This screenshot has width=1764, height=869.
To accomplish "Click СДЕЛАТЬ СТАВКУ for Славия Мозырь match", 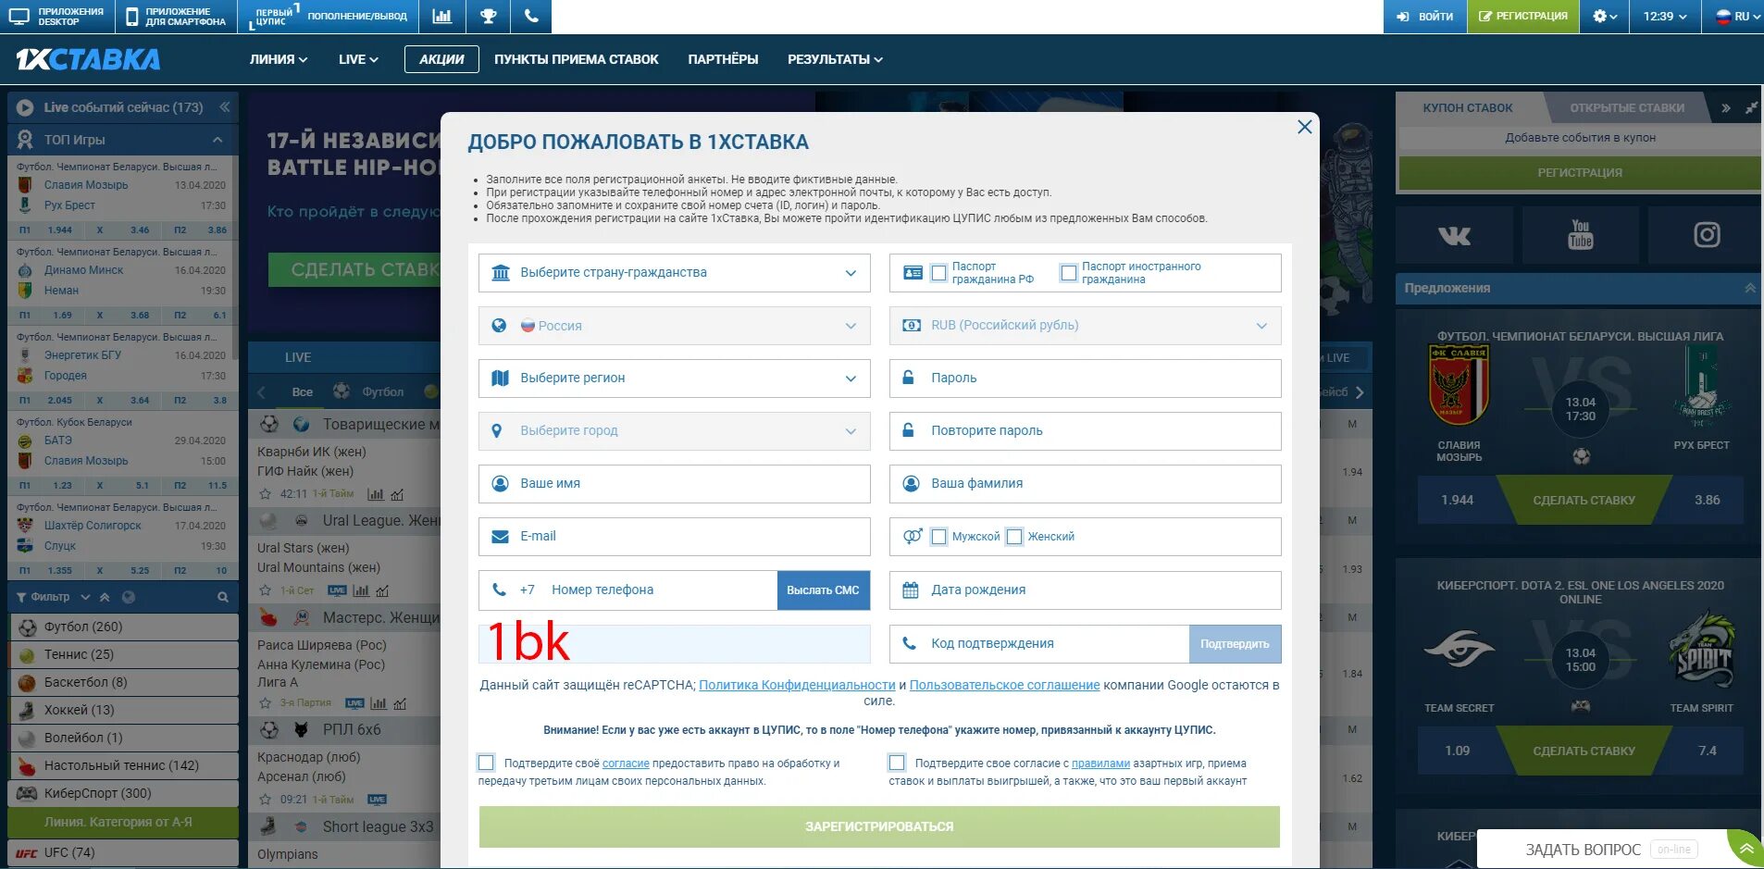I will coord(1584,500).
